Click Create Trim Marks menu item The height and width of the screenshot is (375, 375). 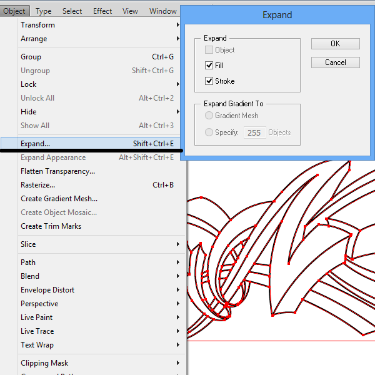pos(51,226)
